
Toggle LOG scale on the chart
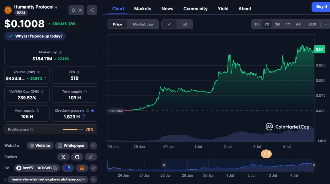tap(312, 24)
